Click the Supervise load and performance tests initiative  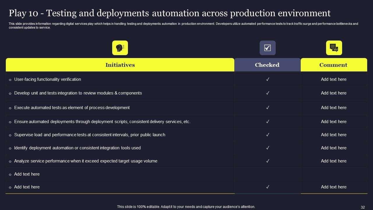[x=89, y=135]
